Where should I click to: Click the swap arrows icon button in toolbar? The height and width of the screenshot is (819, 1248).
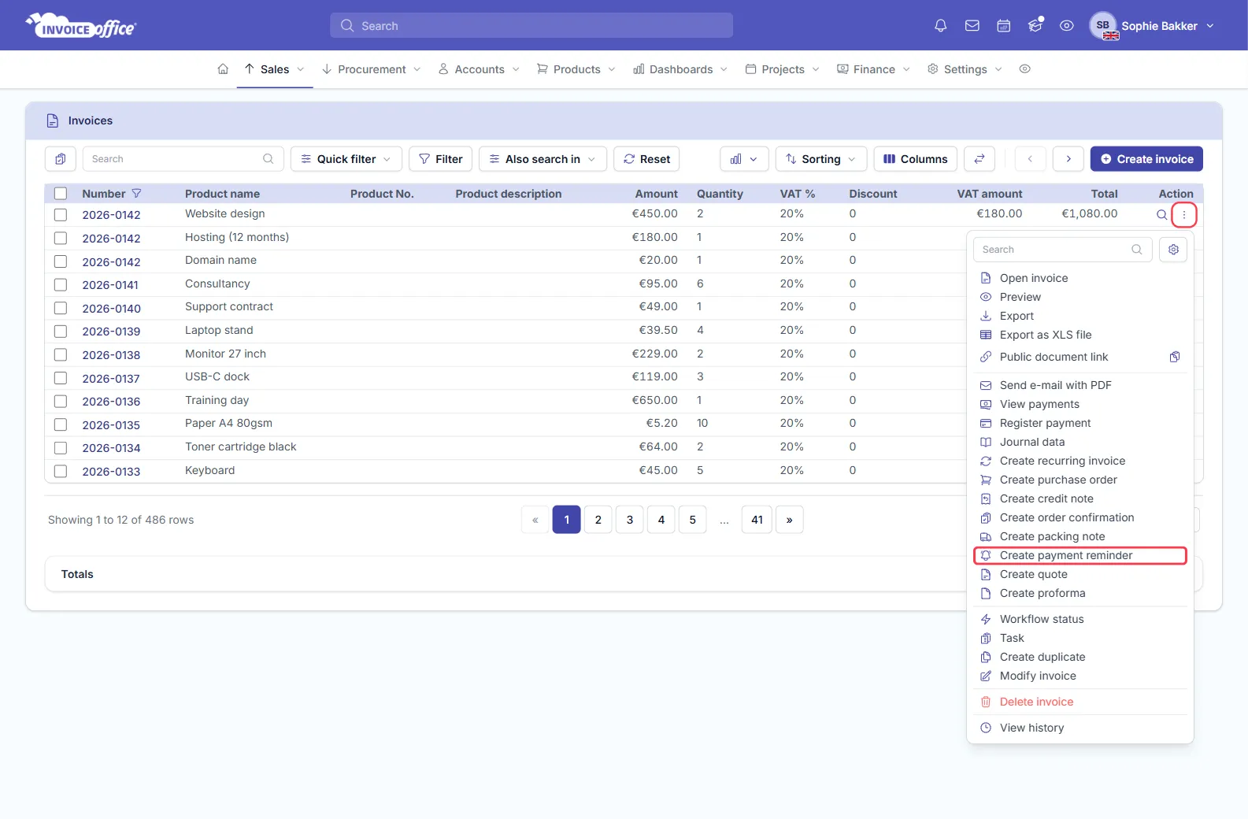pyautogui.click(x=980, y=159)
